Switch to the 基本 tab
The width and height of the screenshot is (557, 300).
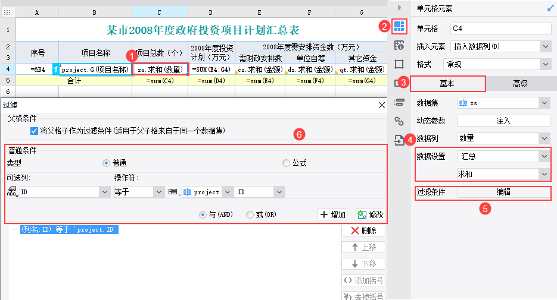pyautogui.click(x=447, y=84)
